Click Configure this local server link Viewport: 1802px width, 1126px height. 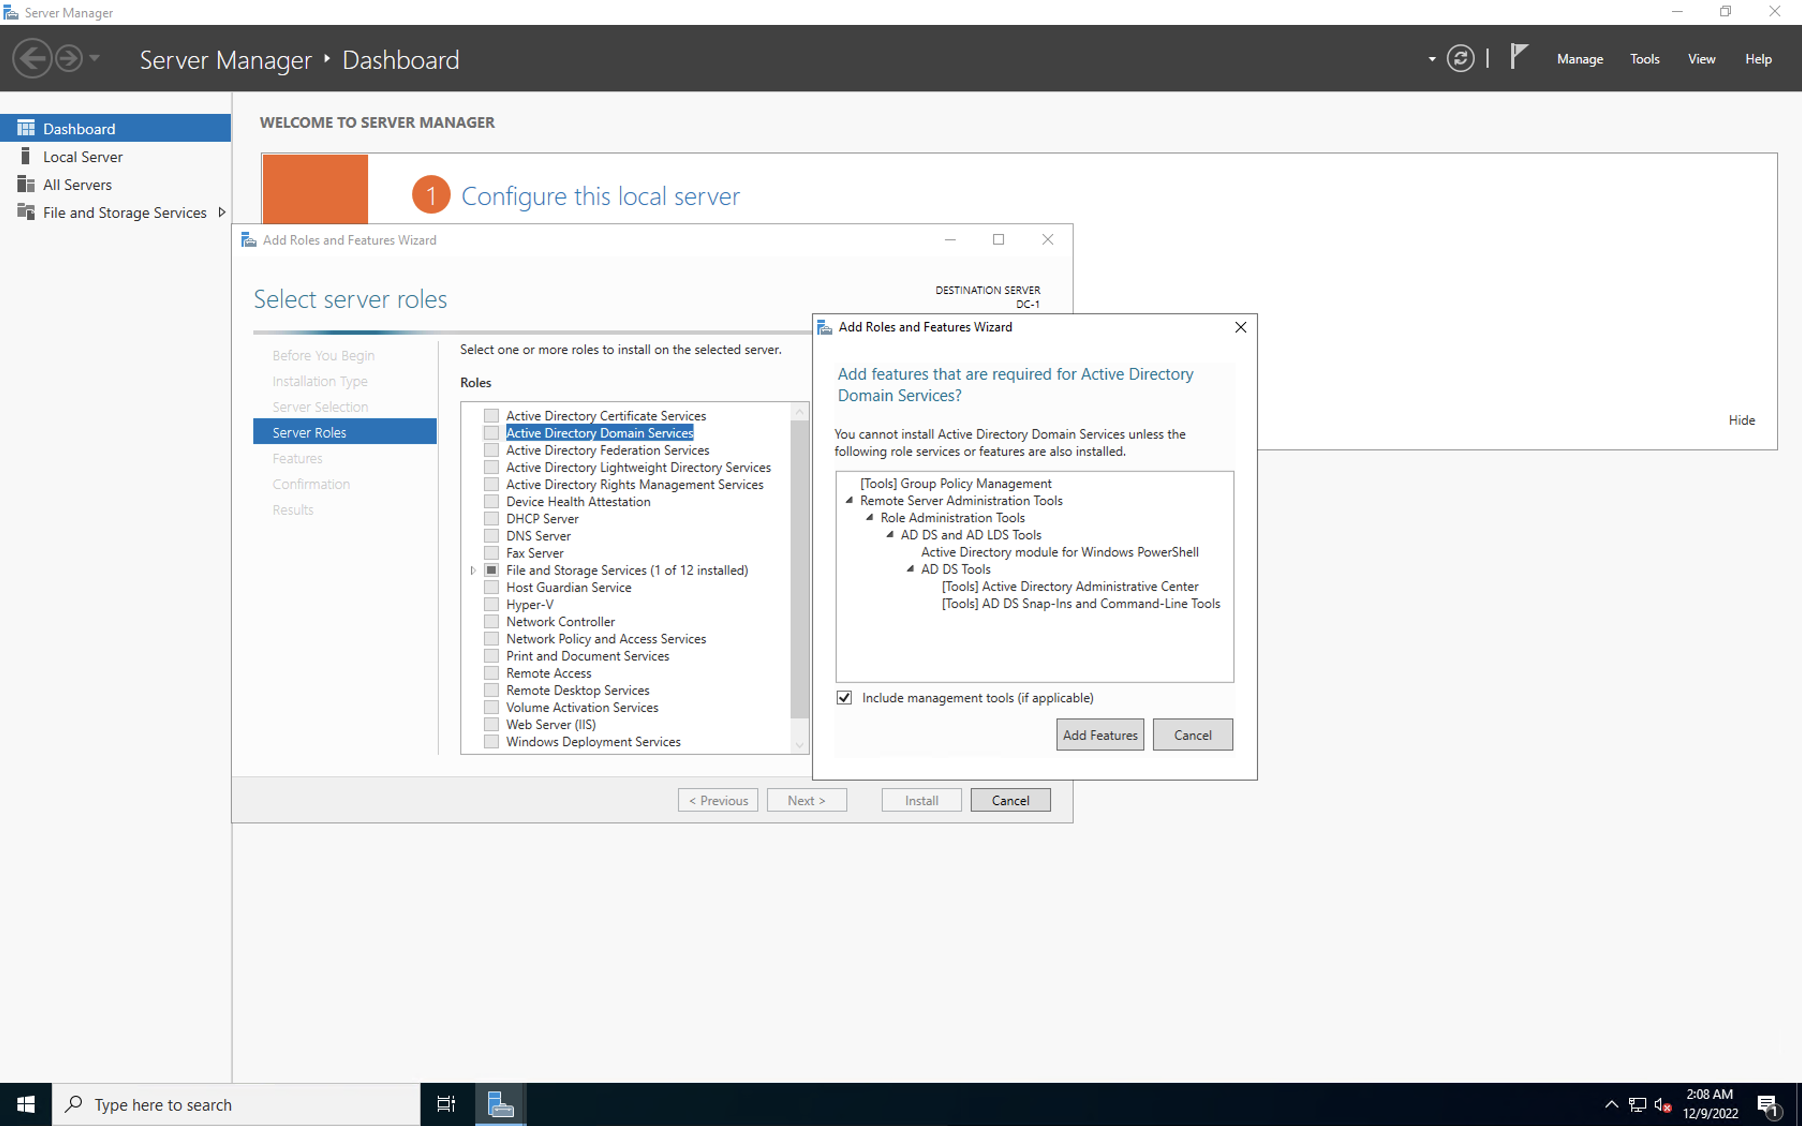pyautogui.click(x=600, y=196)
